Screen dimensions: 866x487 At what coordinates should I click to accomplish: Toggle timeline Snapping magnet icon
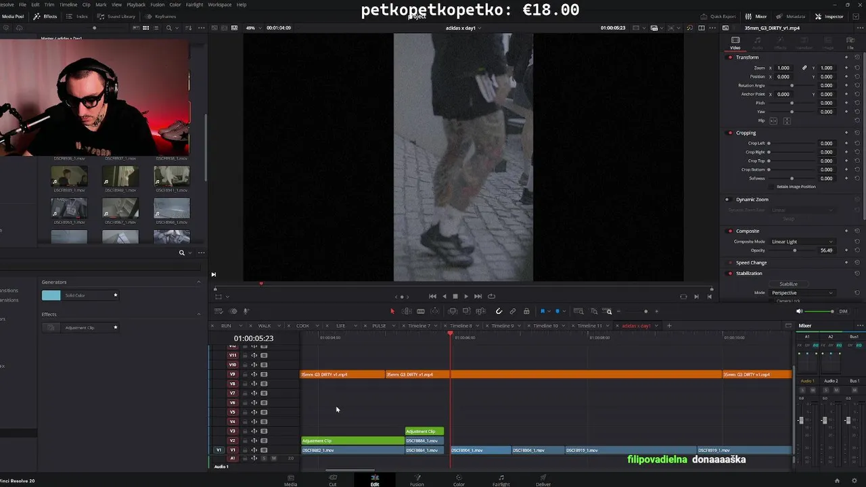[499, 311]
